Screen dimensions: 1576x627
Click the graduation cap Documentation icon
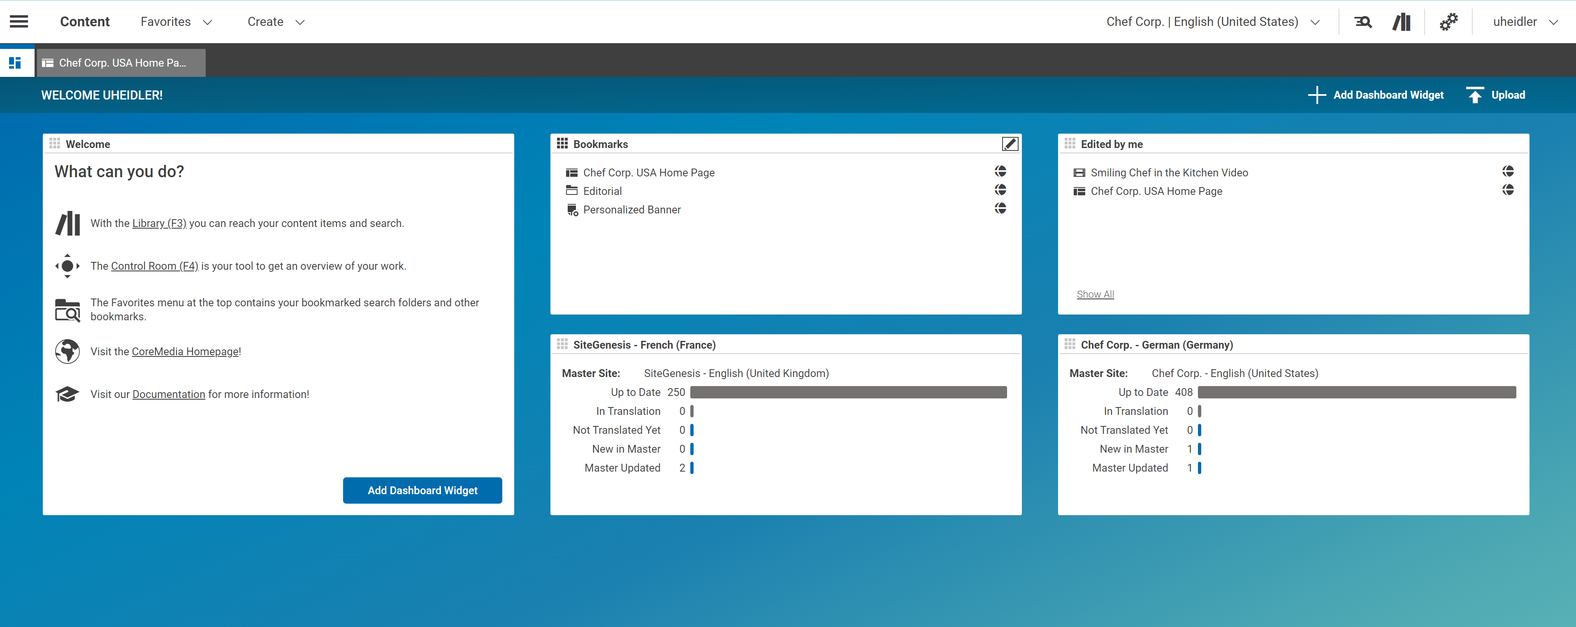(x=67, y=394)
